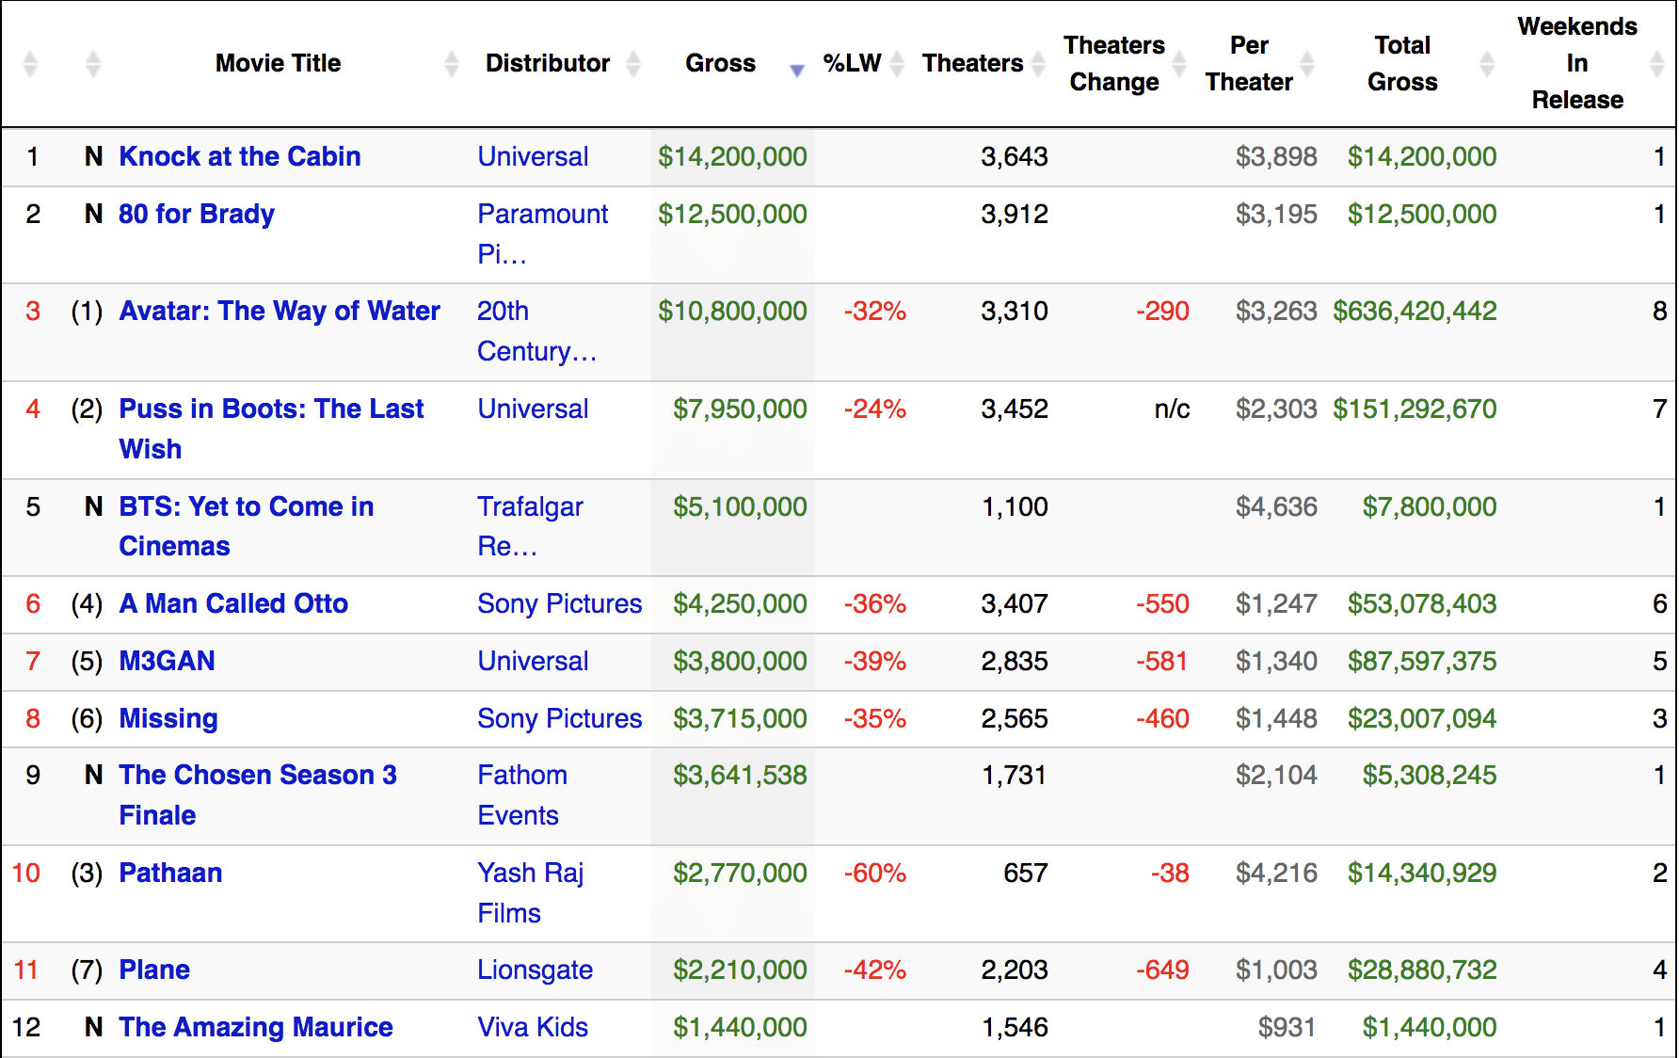Select the $4,636 per theater value
Screen dimensions: 1679x1058
(x=1276, y=506)
